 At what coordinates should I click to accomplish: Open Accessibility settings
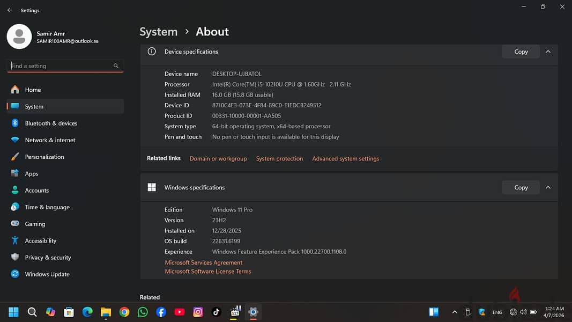coord(65,240)
